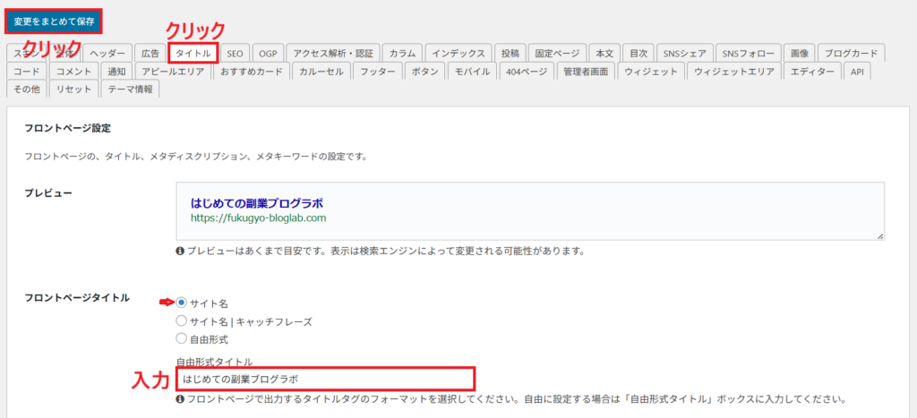Click info icon beside プレビュー notice text
The height and width of the screenshot is (418, 917).
[x=180, y=252]
